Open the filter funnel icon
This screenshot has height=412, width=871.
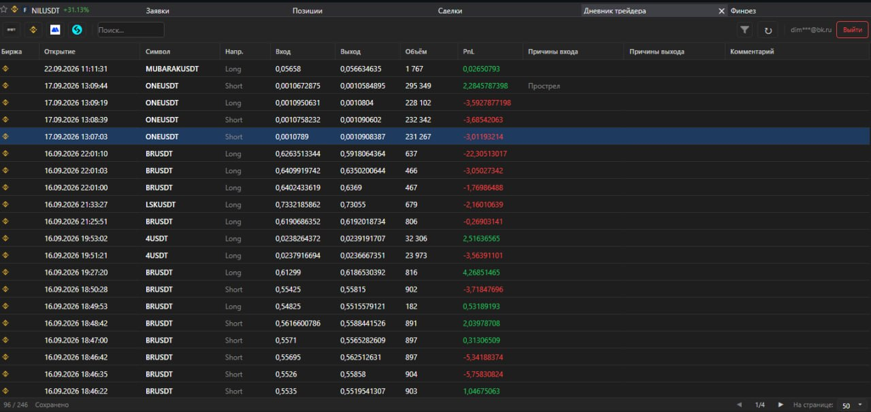(x=745, y=30)
